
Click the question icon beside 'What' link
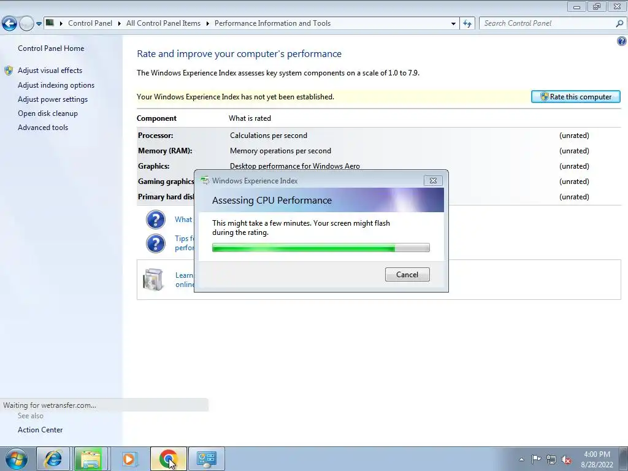coord(155,220)
